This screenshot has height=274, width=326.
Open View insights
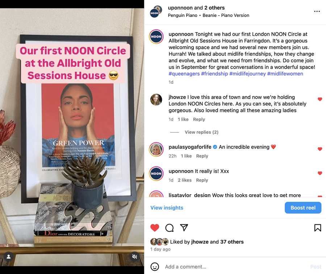(167, 208)
